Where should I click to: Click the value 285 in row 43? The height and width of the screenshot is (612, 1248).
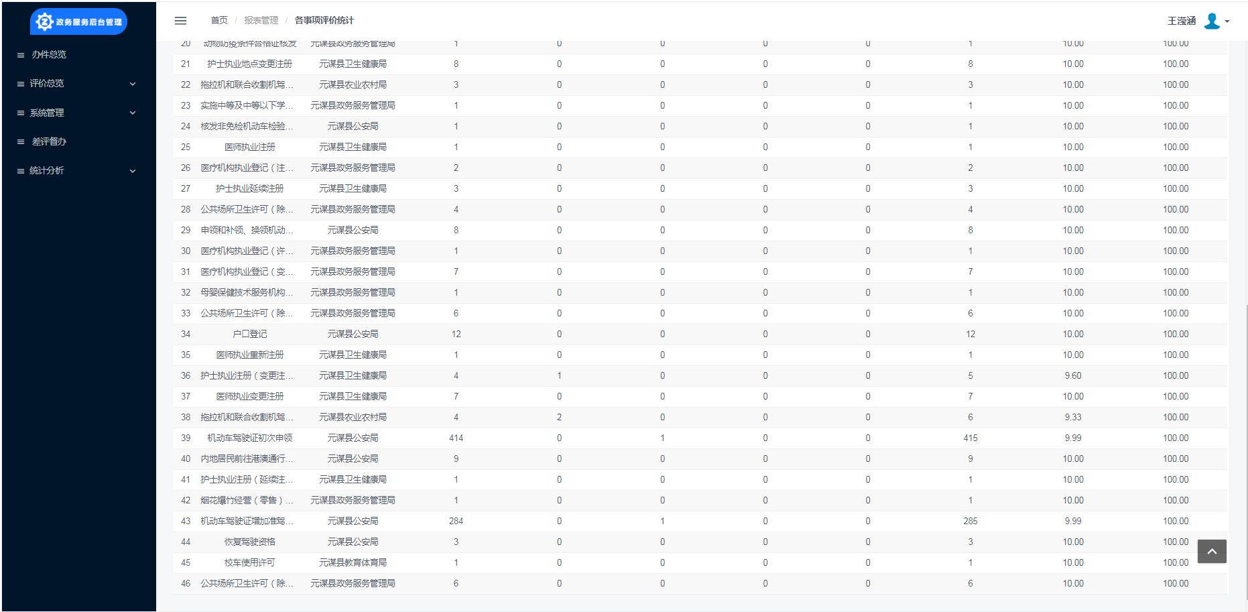pyautogui.click(x=971, y=522)
